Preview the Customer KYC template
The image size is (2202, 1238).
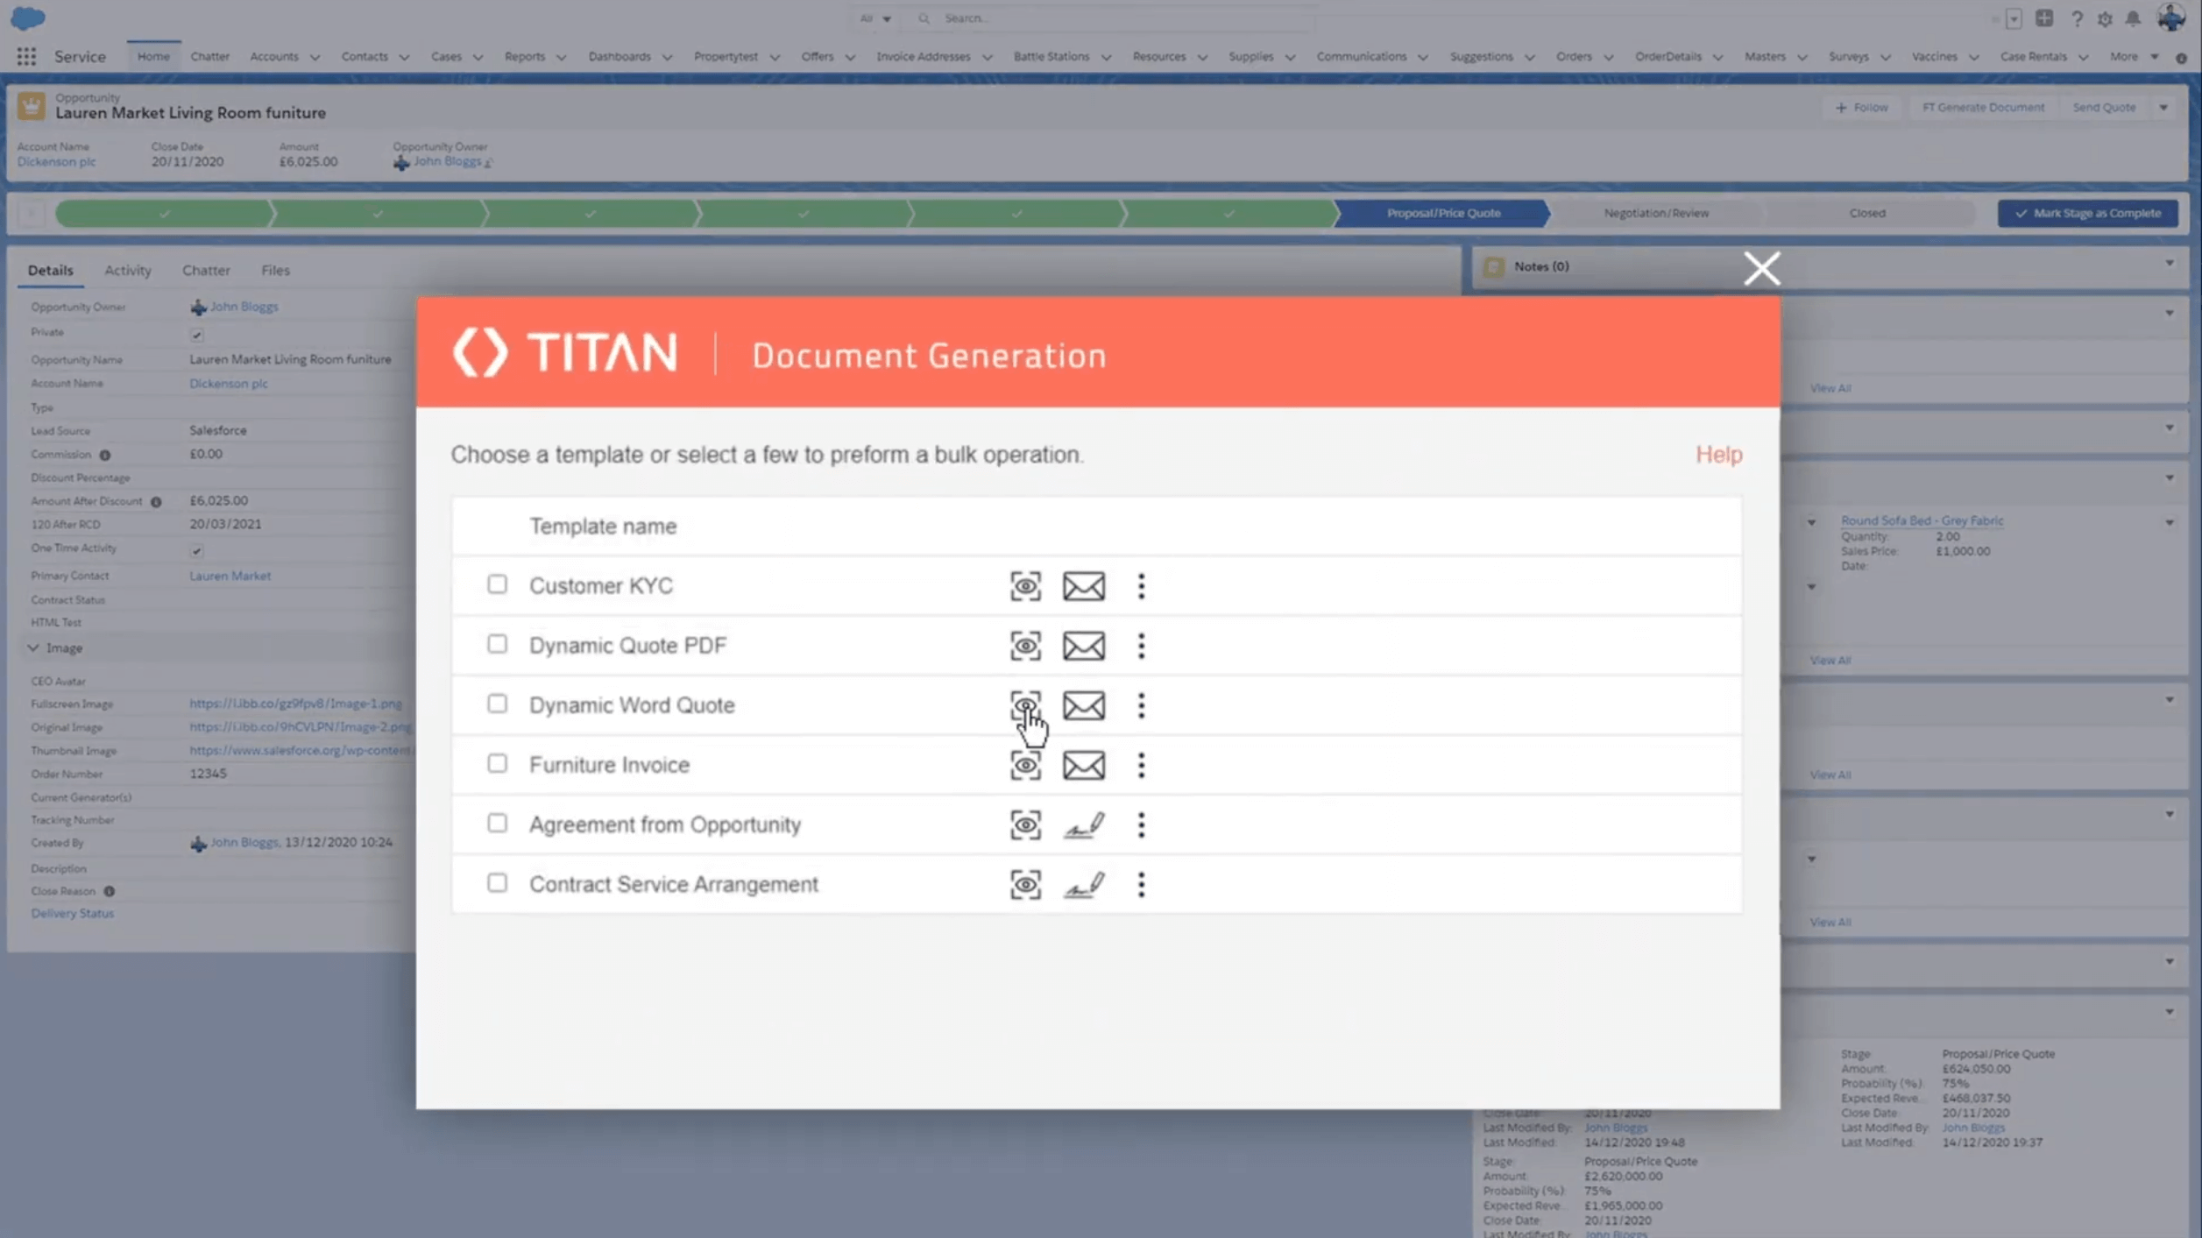tap(1025, 585)
